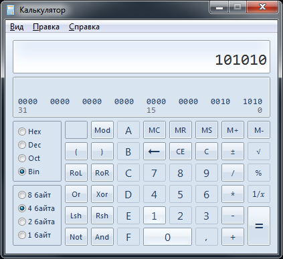283x259 pixels.
Task: Open the Правка menu
Action: (x=46, y=27)
